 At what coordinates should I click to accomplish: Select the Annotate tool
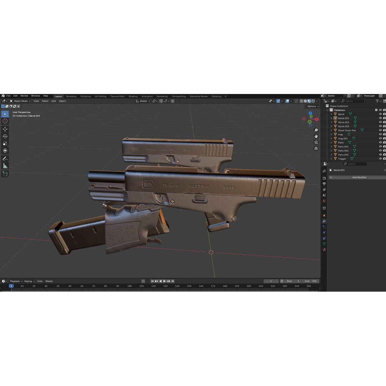pyautogui.click(x=5, y=159)
